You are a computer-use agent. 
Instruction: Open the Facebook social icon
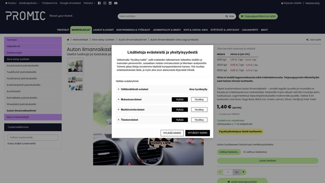pyautogui.click(x=99, y=3)
